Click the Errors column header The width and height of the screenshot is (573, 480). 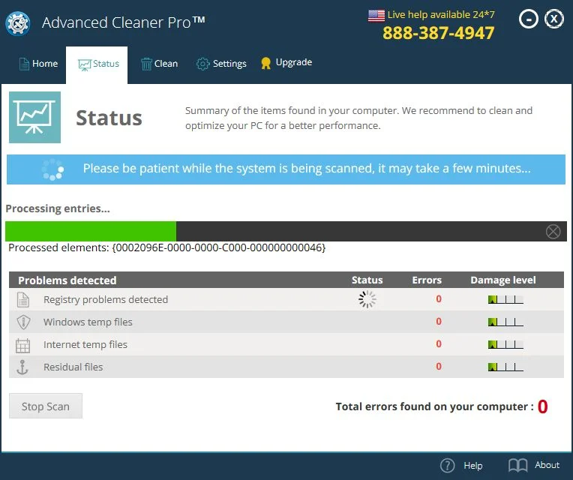(x=427, y=280)
